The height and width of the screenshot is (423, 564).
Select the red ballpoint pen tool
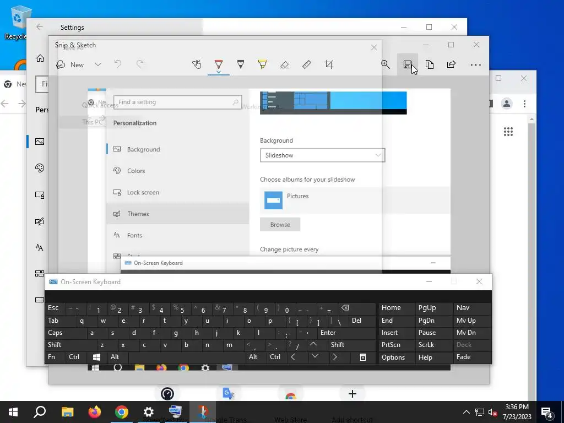(218, 64)
